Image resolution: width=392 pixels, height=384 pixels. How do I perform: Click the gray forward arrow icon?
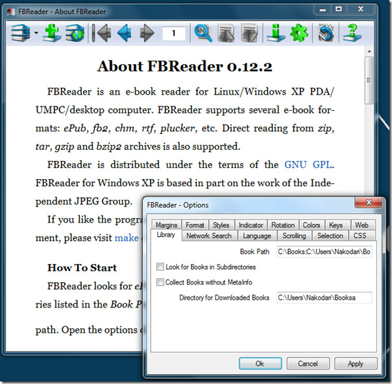point(147,32)
